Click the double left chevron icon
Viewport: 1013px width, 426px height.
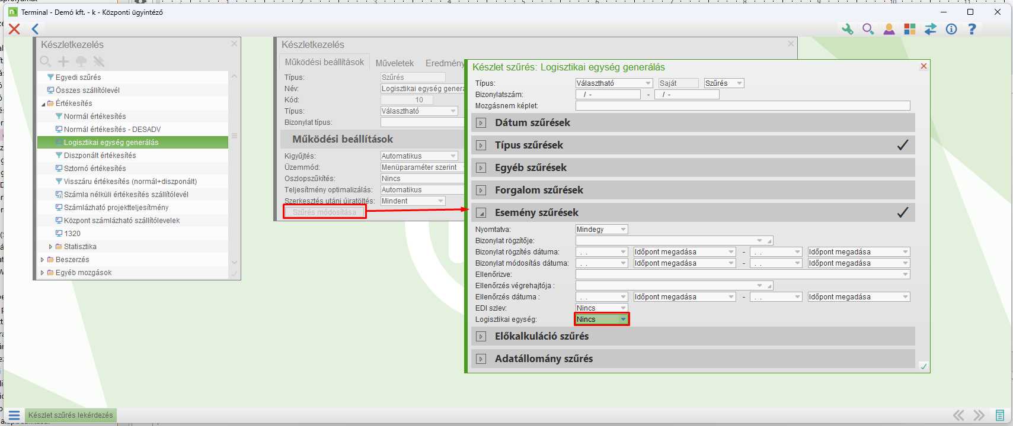958,415
